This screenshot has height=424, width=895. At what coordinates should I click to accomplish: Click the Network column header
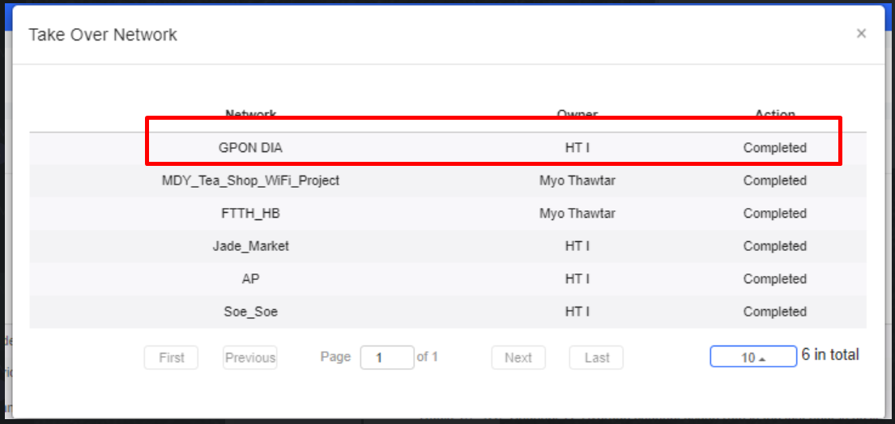[x=250, y=115]
